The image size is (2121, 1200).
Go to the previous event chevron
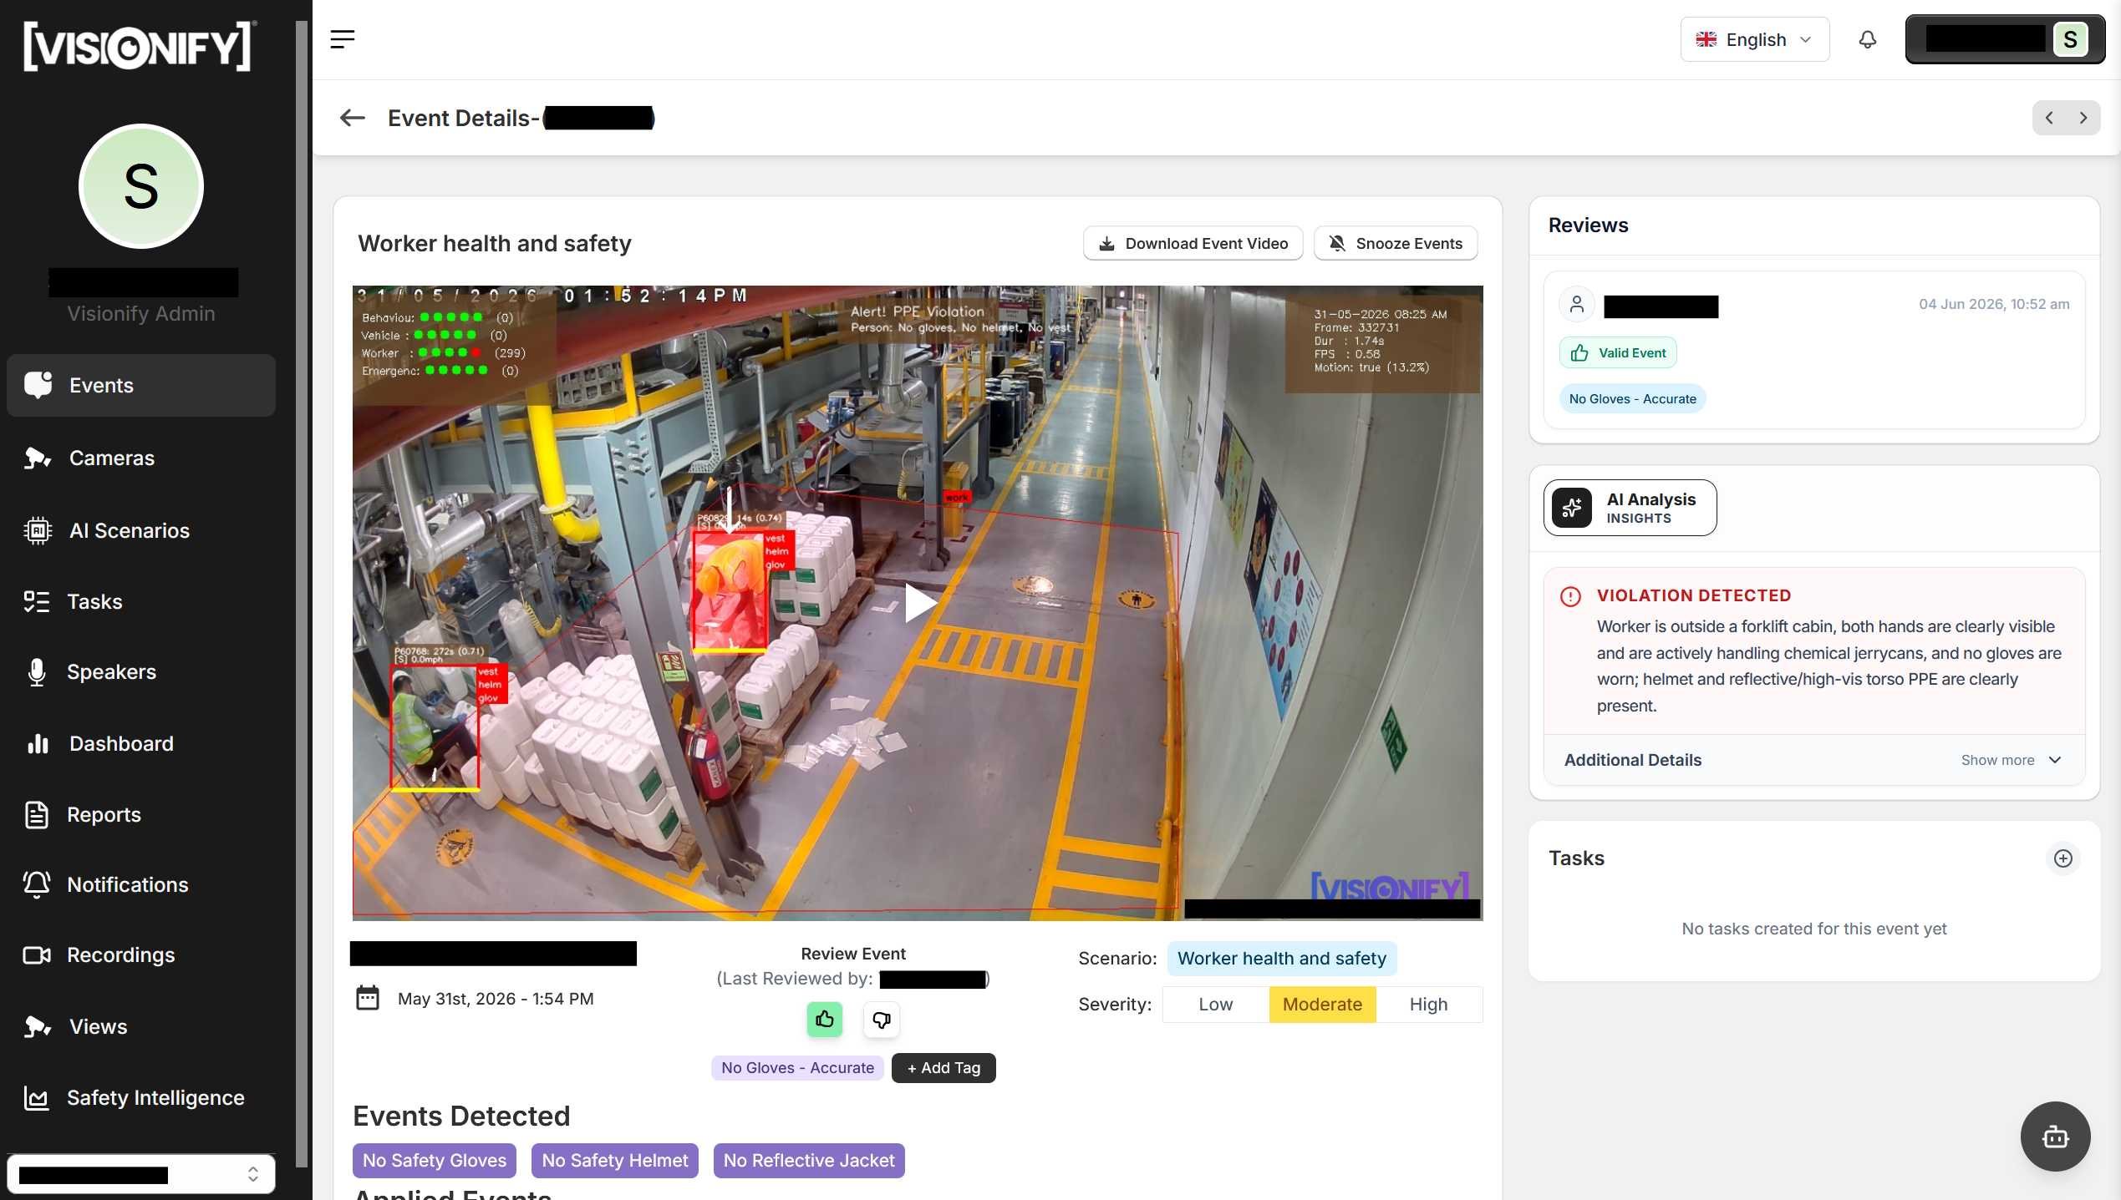[x=2049, y=118]
